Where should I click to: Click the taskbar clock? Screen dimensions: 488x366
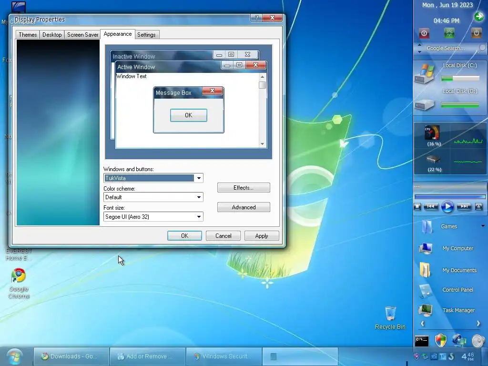468,356
